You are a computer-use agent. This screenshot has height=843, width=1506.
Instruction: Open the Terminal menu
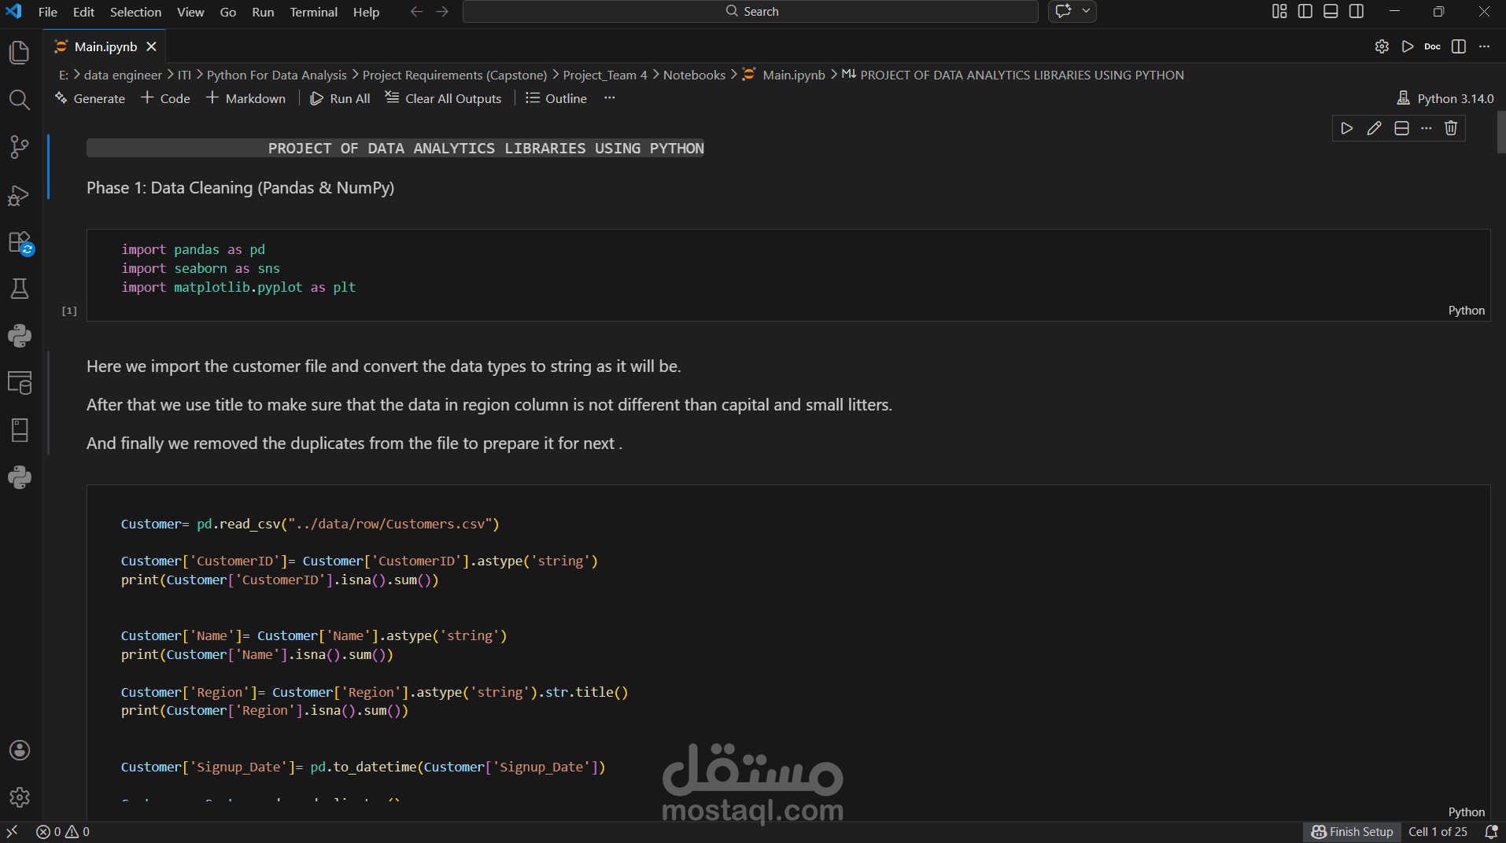(x=313, y=12)
